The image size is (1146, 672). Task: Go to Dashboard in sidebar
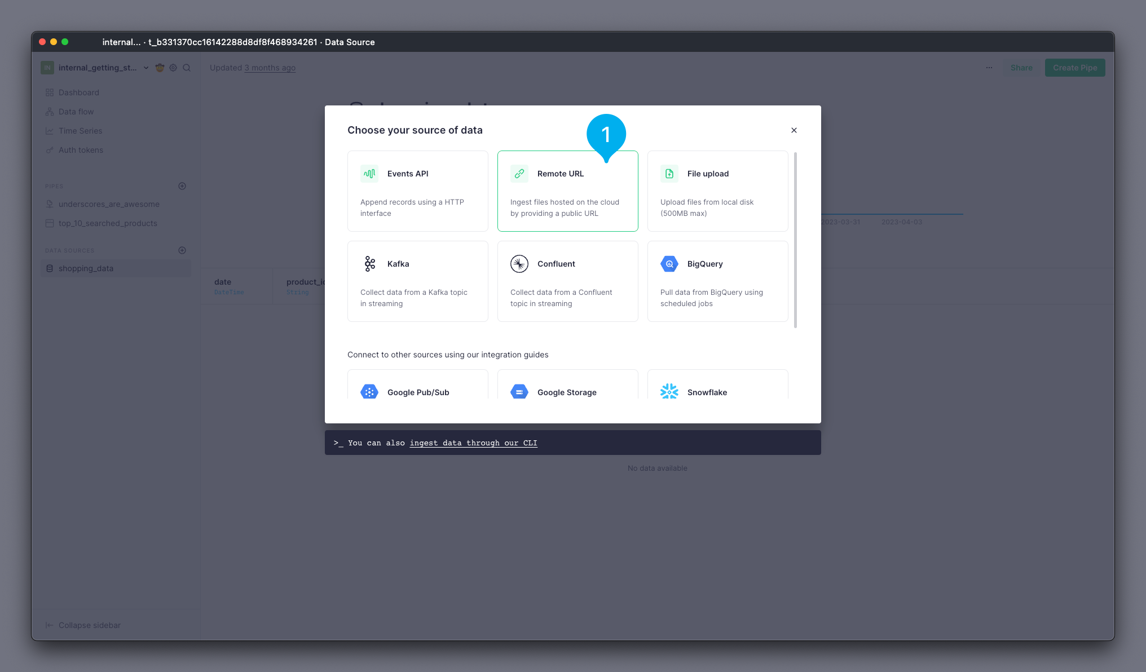click(116, 92)
